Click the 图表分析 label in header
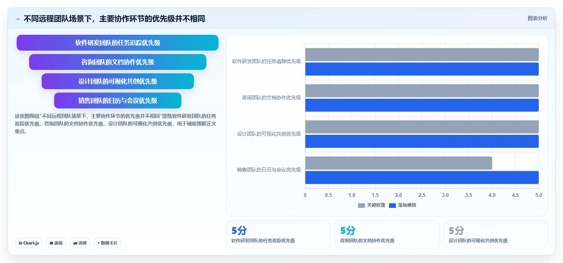Viewport: 563px width, 263px height. pos(537,18)
